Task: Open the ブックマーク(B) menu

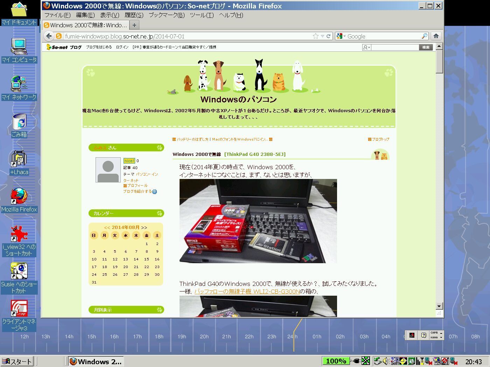Action: click(166, 15)
